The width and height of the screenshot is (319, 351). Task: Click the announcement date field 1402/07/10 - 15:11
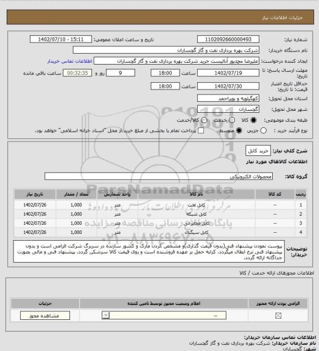click(x=61, y=40)
